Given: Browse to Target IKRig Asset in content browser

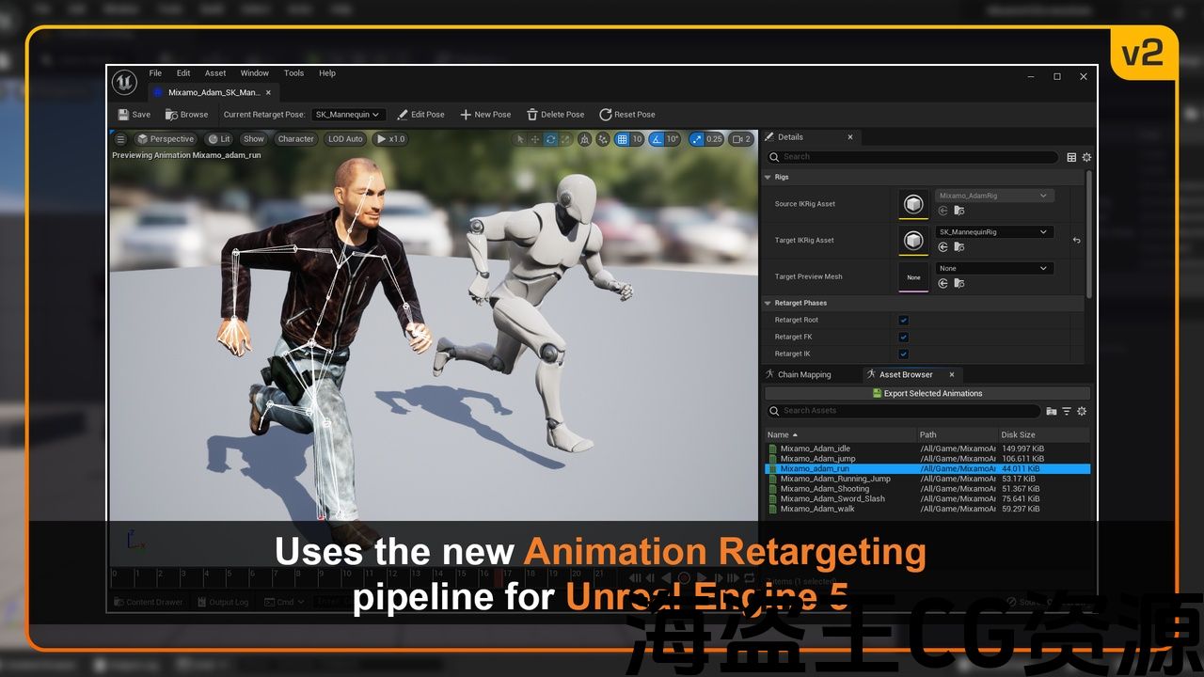Looking at the screenshot, I should click(958, 247).
